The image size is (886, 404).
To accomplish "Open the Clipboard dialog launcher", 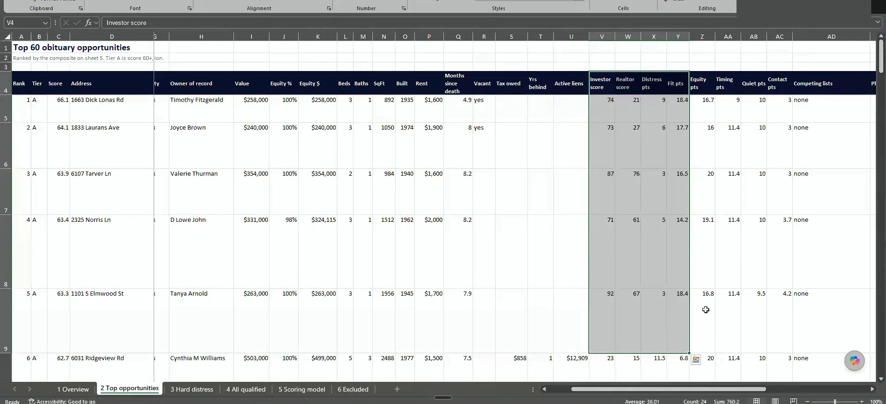I will (x=81, y=8).
